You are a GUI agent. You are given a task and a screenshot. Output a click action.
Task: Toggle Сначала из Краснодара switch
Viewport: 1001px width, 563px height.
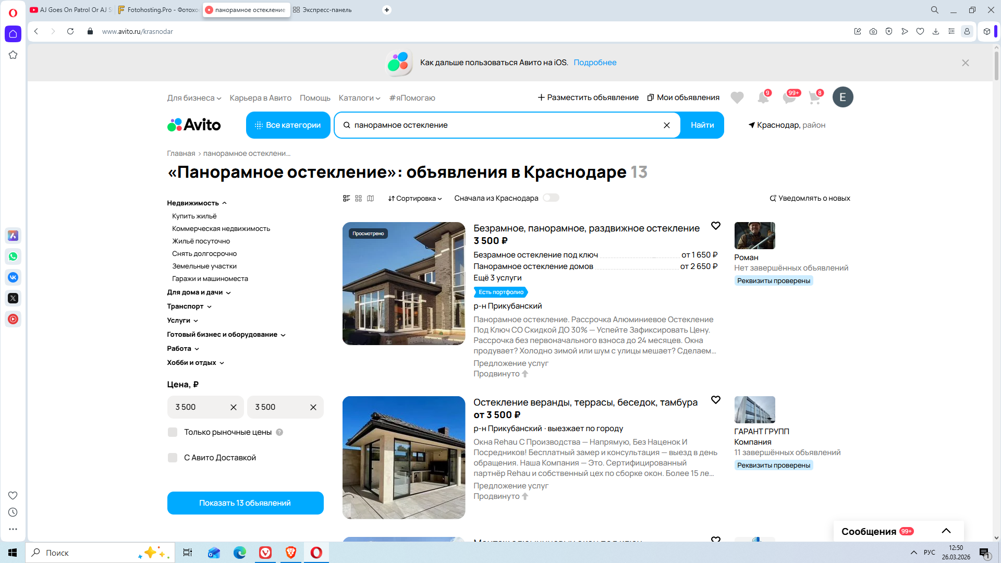point(551,198)
